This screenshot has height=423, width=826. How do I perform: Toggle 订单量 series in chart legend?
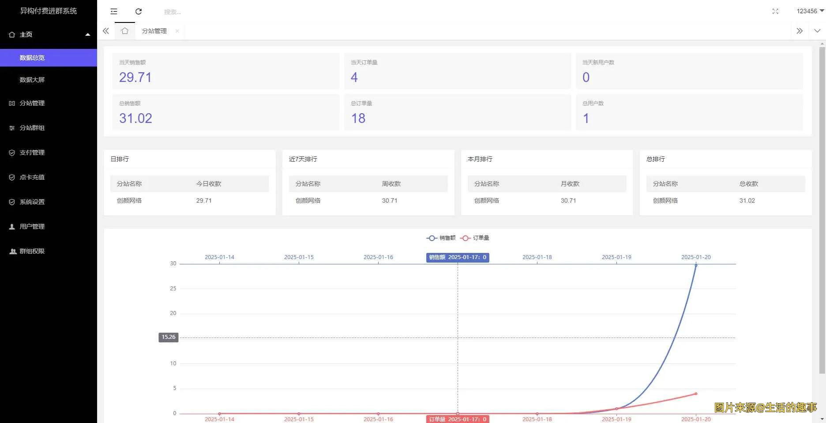click(x=475, y=238)
